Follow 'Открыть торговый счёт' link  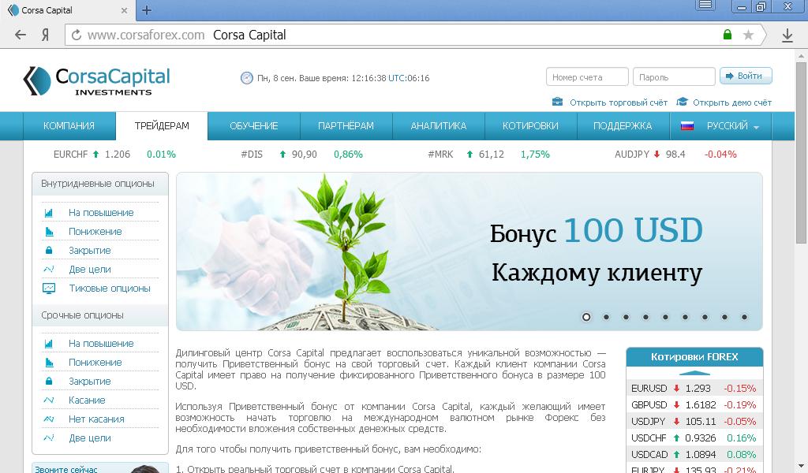point(619,102)
